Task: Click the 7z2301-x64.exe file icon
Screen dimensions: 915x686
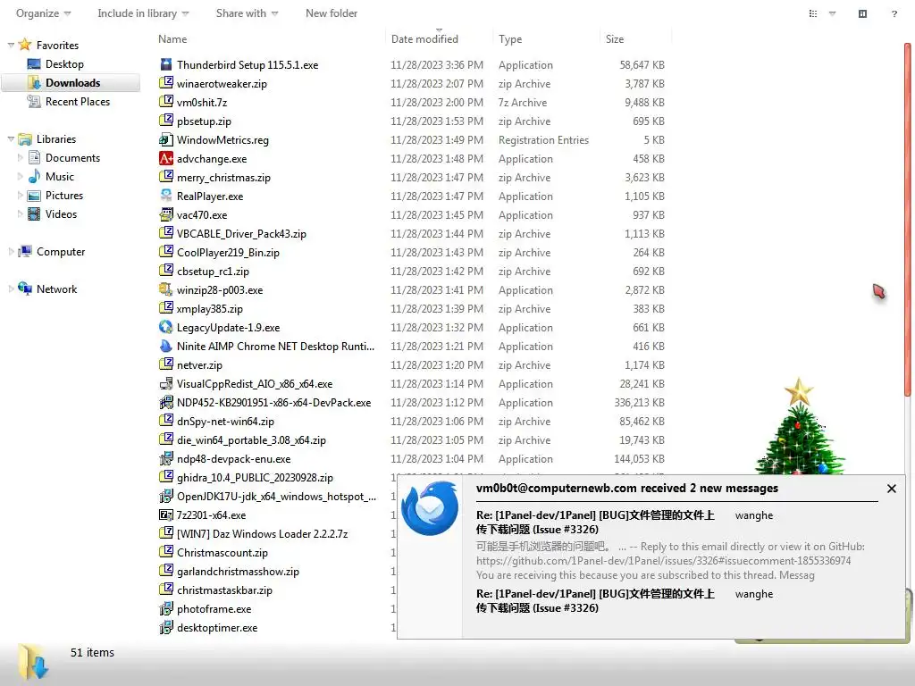Action: [166, 514]
